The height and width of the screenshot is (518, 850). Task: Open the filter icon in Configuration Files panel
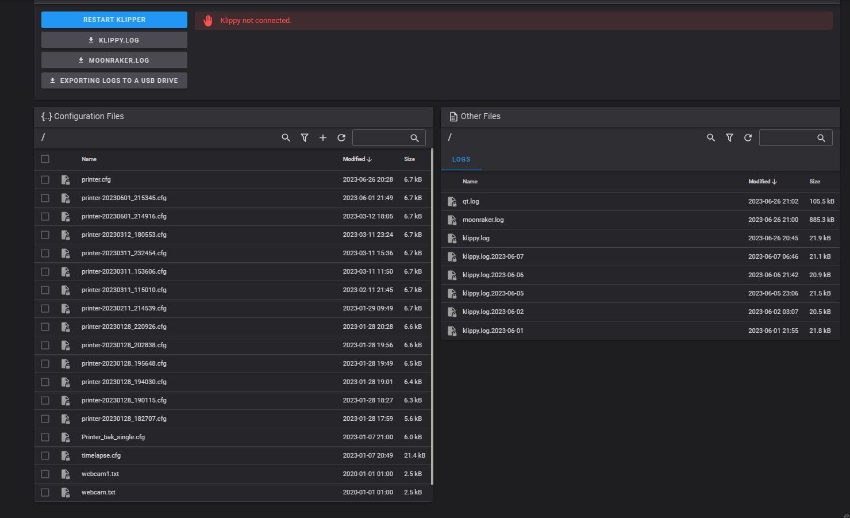pos(305,138)
